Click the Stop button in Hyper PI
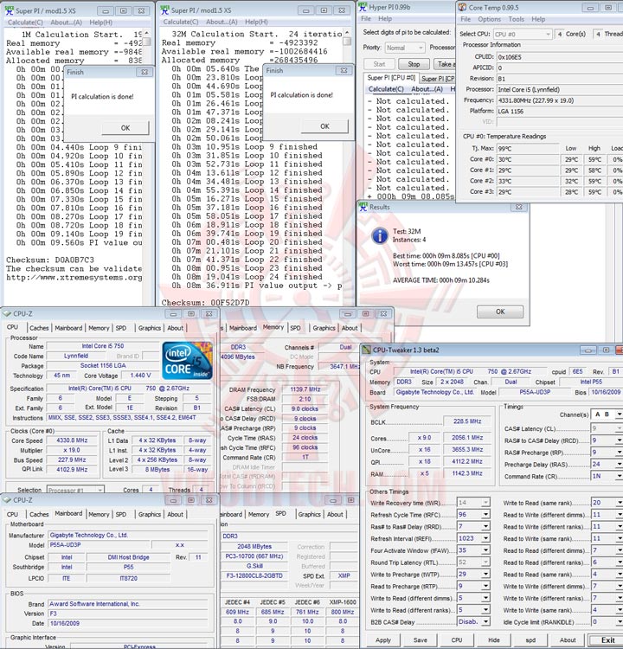 pos(414,64)
